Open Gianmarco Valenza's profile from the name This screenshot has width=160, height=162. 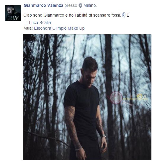pyautogui.click(x=43, y=5)
